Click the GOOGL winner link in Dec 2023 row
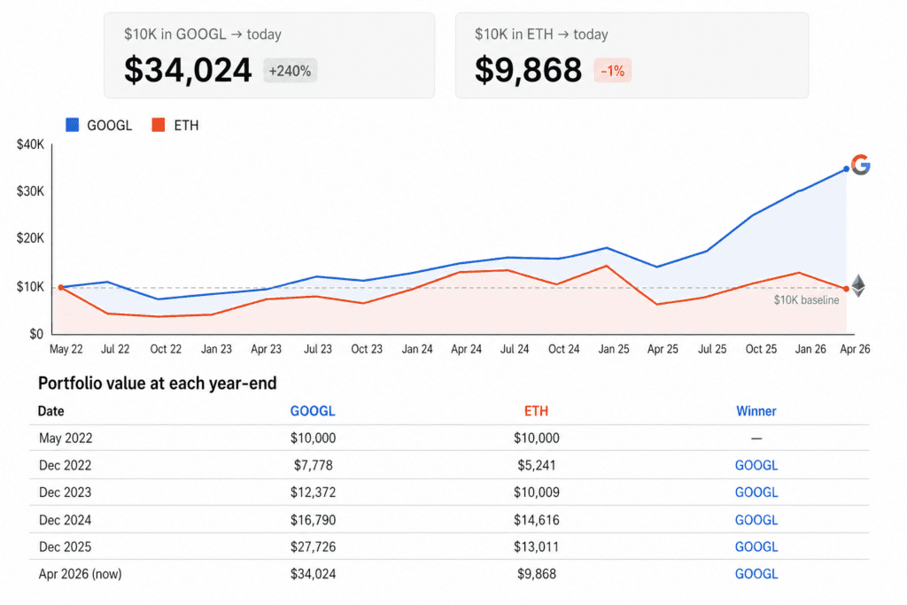 (756, 493)
